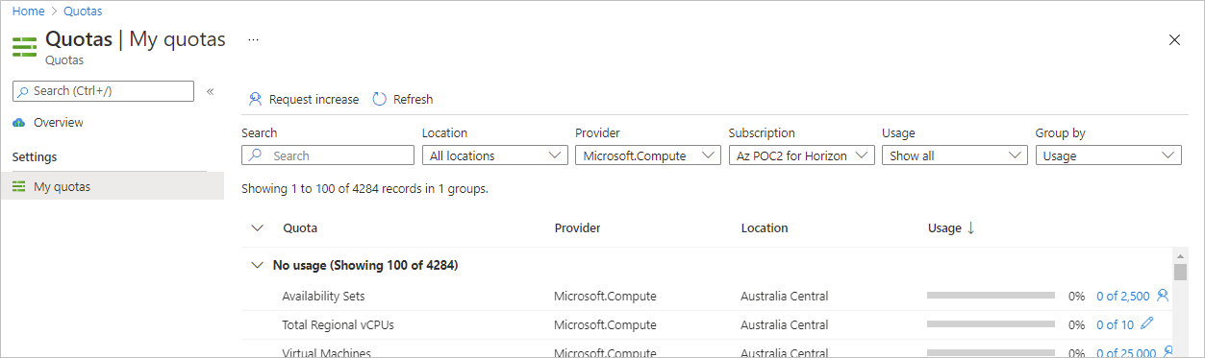Screen dimensions: 1205x358
Task: Sort by Usage descending arrow
Action: 970,227
